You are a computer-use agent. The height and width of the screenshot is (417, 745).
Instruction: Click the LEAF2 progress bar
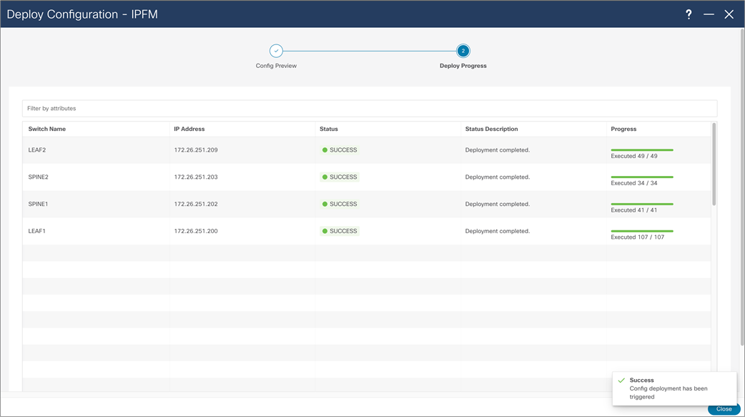(x=642, y=149)
